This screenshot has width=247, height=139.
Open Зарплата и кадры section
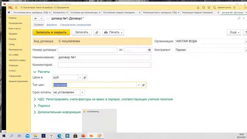point(17,60)
